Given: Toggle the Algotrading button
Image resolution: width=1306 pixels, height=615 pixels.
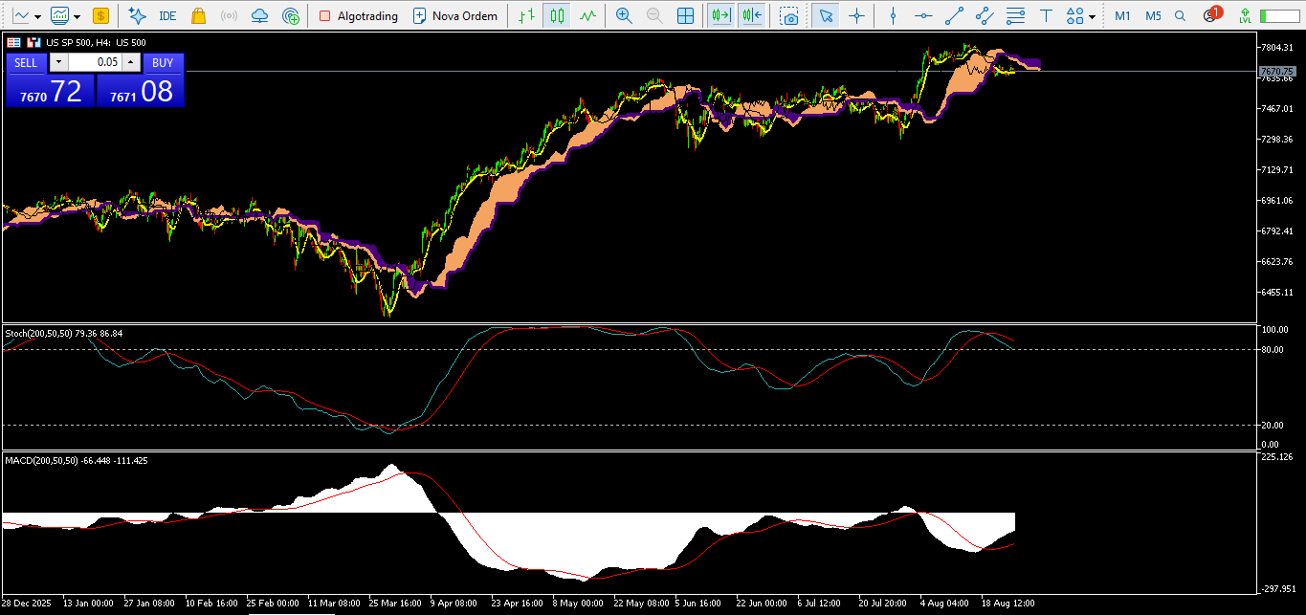Looking at the screenshot, I should point(358,16).
